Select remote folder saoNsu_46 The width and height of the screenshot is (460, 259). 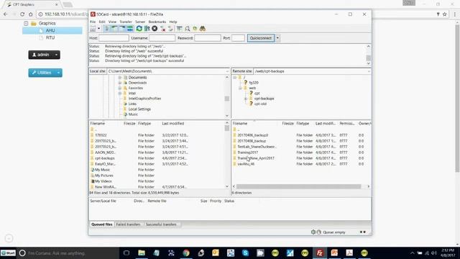tap(246, 164)
